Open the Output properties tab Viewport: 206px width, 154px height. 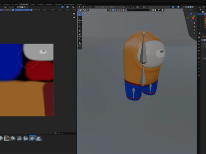click(x=199, y=44)
